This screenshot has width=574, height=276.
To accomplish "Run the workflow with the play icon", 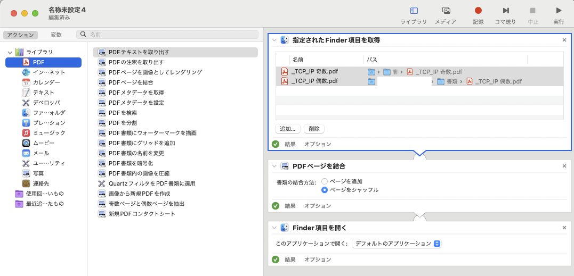I will pos(559,11).
